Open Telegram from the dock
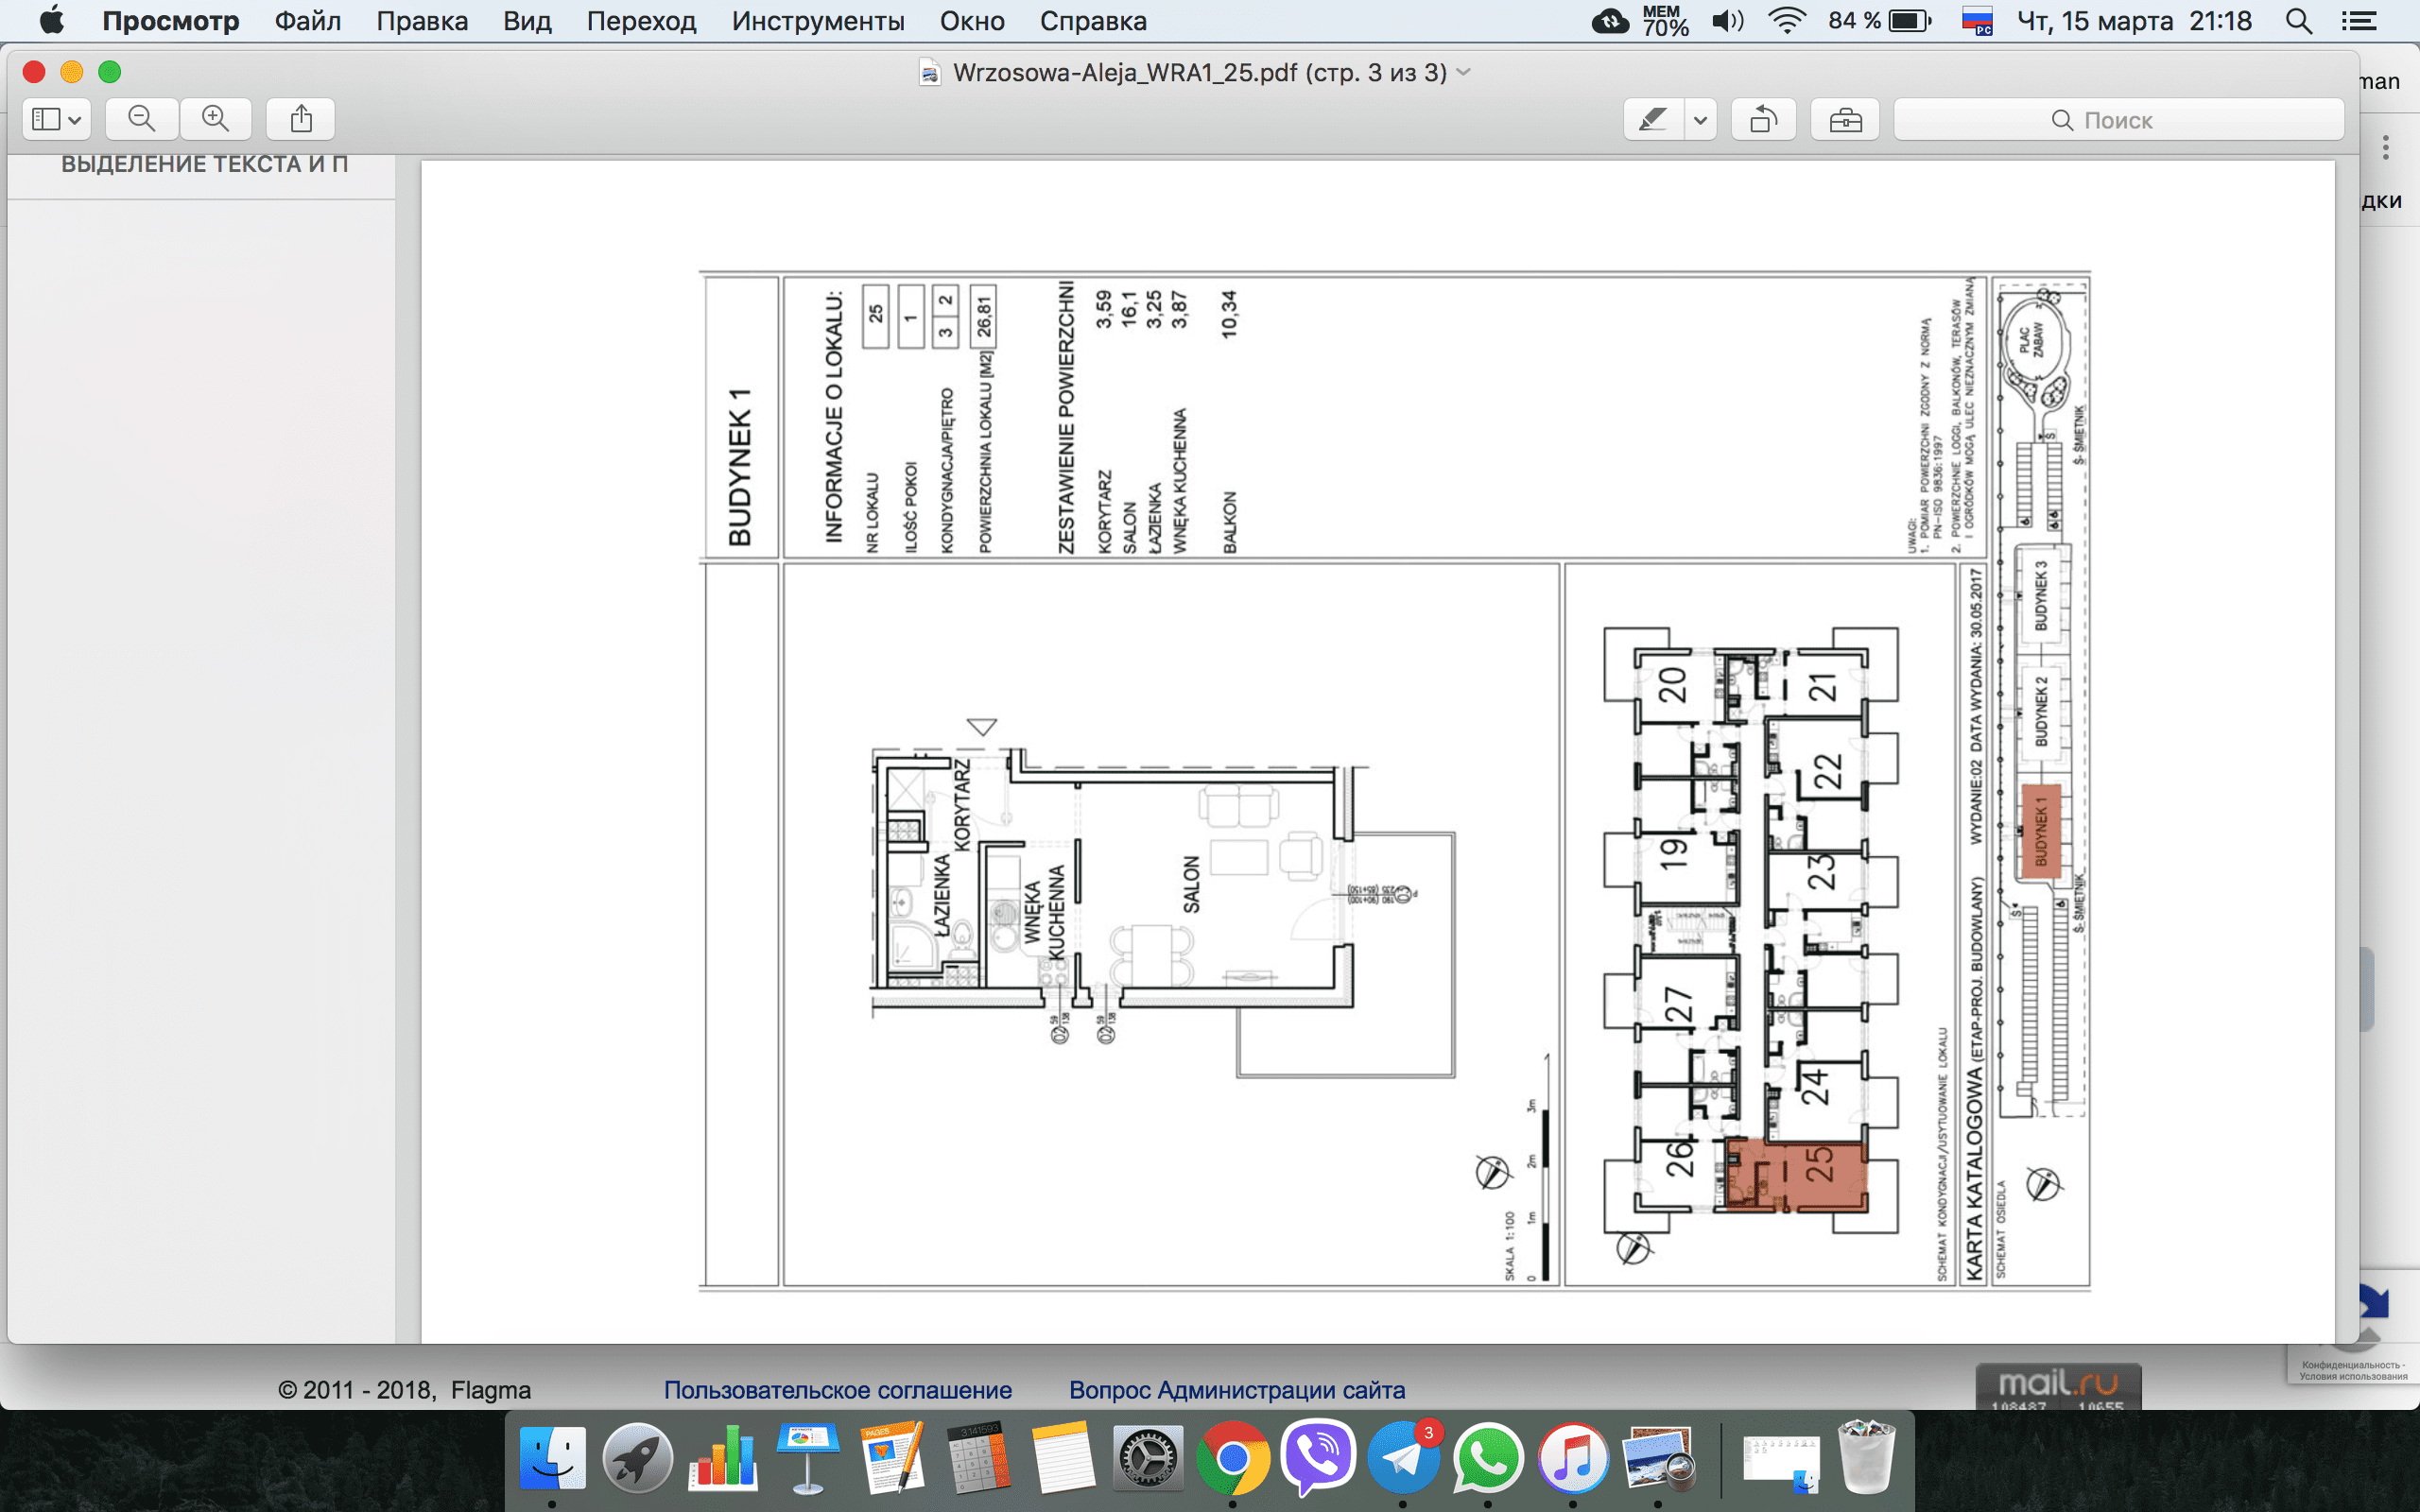Image resolution: width=2420 pixels, height=1512 pixels. tap(1403, 1458)
